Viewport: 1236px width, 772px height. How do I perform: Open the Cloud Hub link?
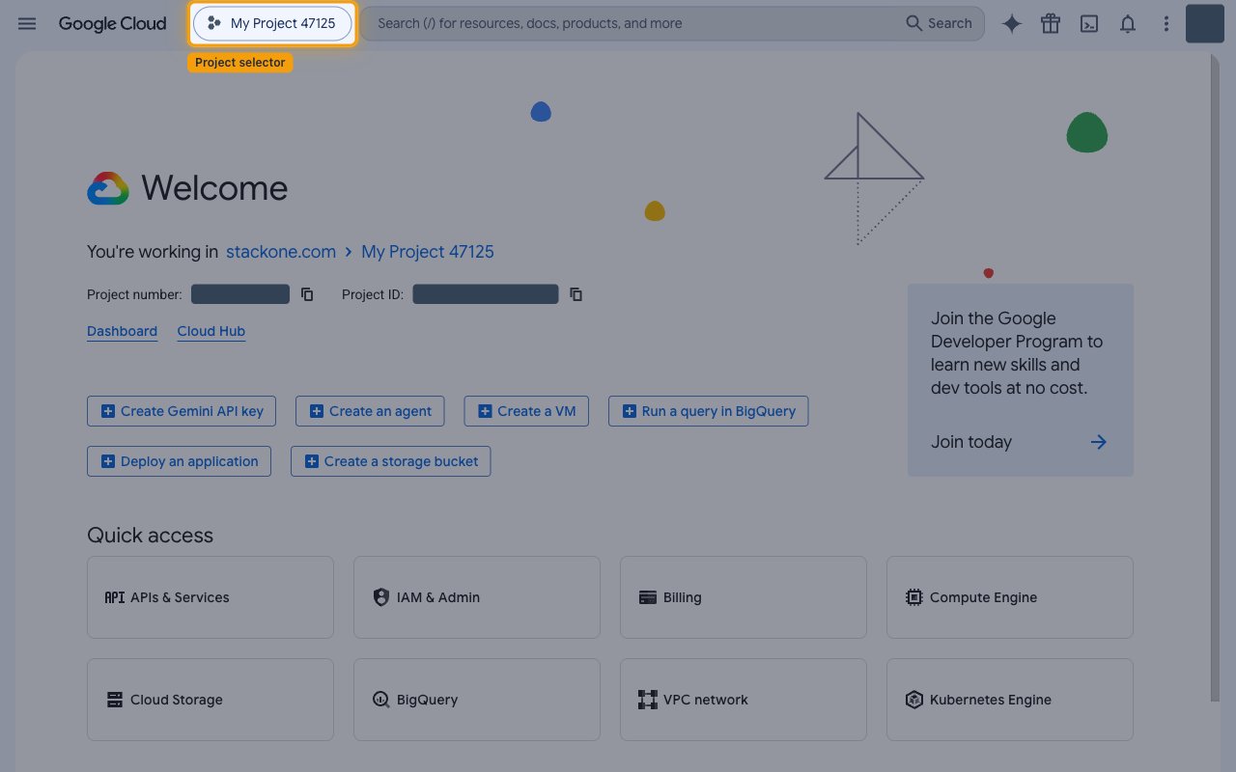click(211, 331)
